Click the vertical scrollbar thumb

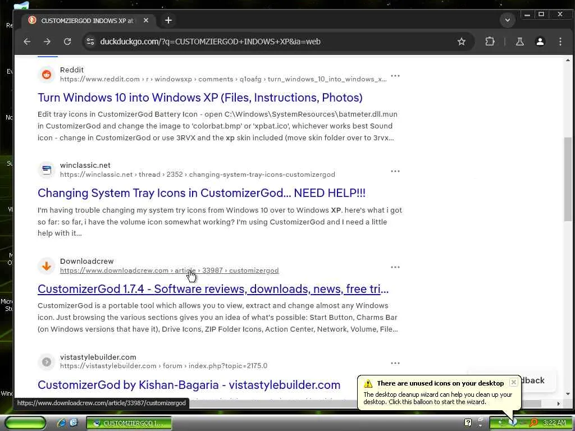pos(568,179)
